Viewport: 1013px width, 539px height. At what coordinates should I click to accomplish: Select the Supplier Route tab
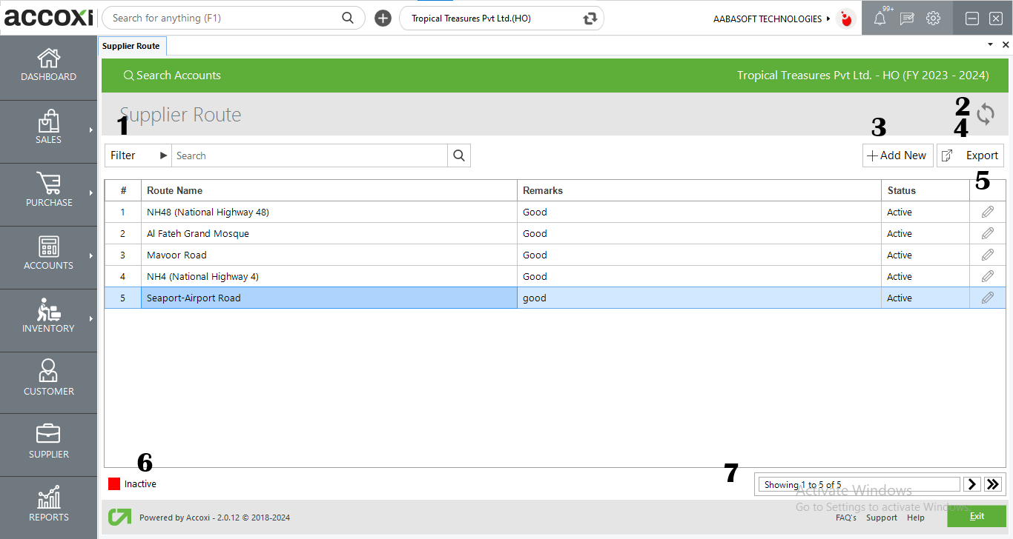[132, 45]
